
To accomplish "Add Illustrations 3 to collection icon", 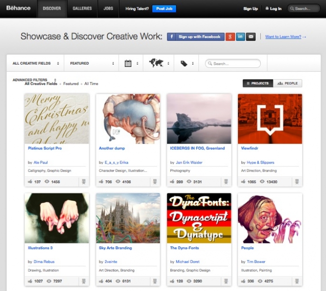I will [x=83, y=281].
